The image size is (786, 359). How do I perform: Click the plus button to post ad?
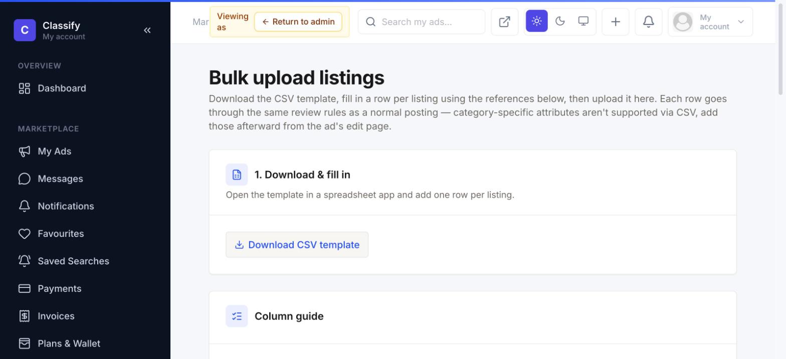[x=616, y=22]
